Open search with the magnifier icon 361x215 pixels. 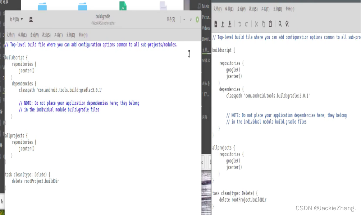(x=280, y=24)
